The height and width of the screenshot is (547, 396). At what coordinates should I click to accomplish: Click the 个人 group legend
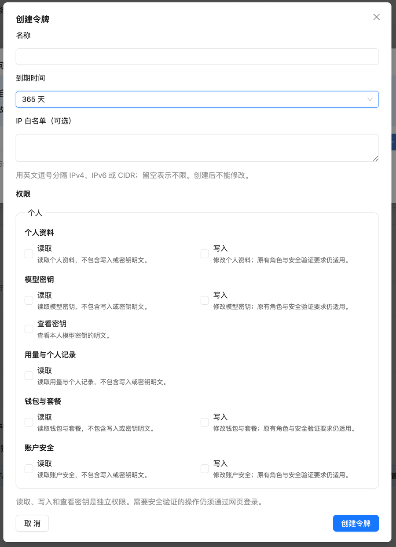click(x=35, y=213)
